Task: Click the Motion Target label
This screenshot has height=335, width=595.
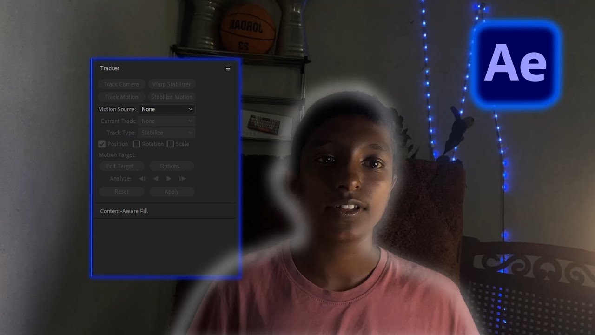Action: coord(117,155)
